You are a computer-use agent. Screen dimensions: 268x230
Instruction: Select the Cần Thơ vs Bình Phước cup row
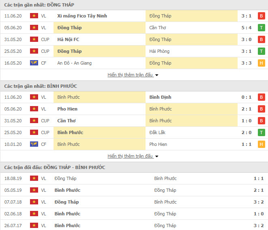point(134,121)
